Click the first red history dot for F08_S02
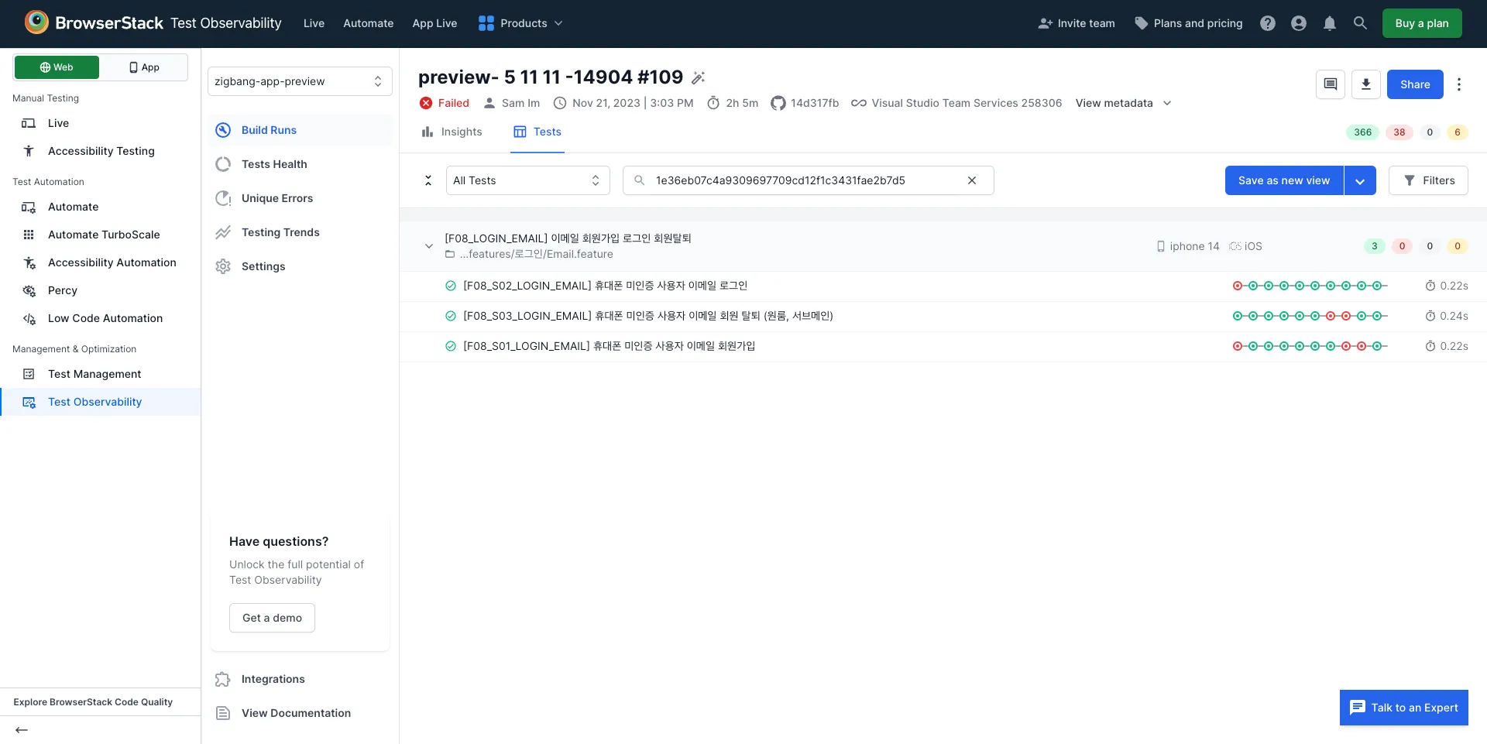Screen dimensions: 1487x744 tap(1238, 286)
